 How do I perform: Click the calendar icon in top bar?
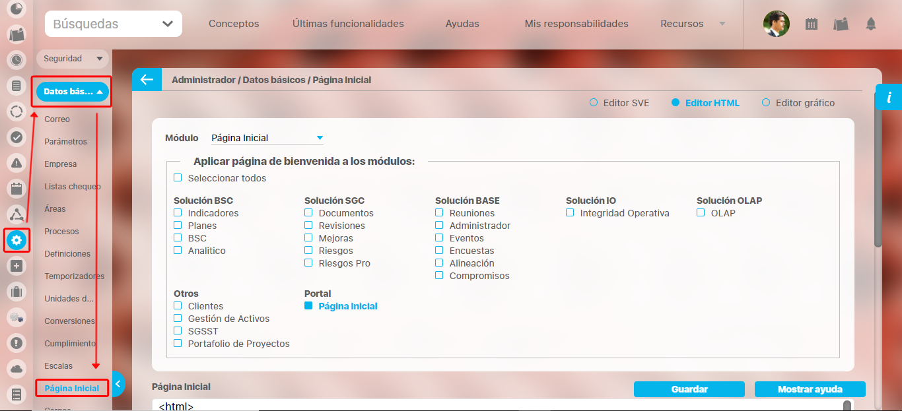[x=812, y=24]
